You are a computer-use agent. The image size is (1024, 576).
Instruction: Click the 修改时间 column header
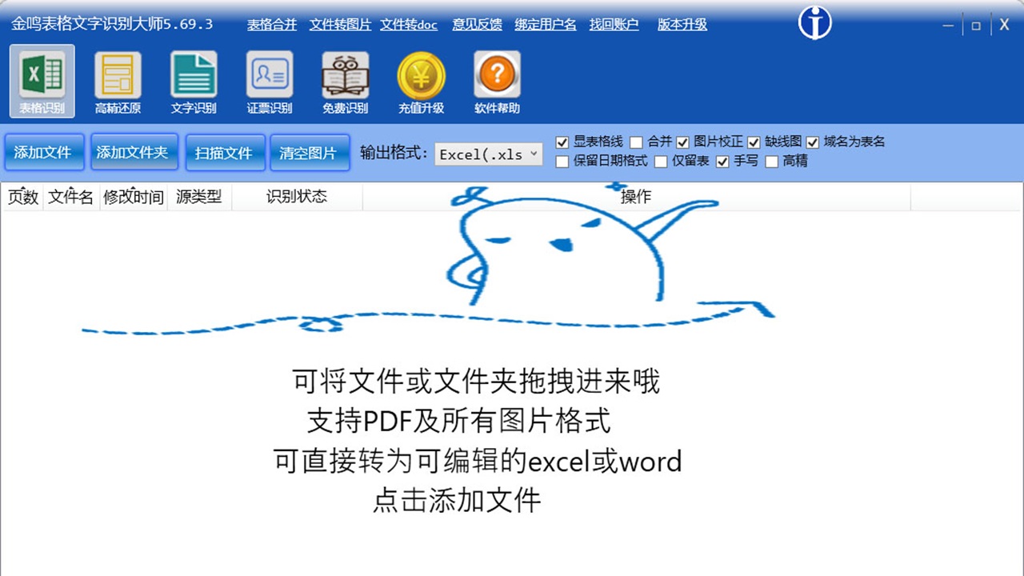[x=134, y=196]
